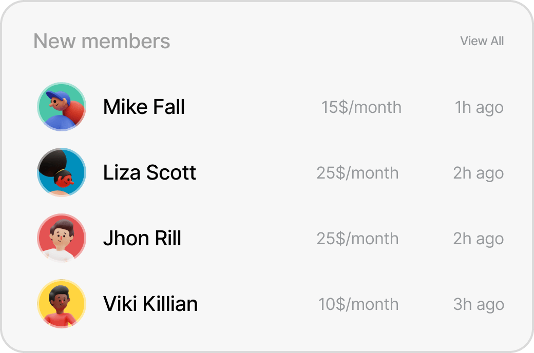Image resolution: width=534 pixels, height=353 pixels.
Task: Click Jhon Rill's 25$/month plan amount
Action: click(x=357, y=239)
